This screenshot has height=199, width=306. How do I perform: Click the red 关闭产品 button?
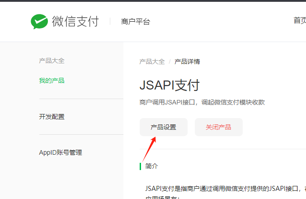[x=219, y=127]
